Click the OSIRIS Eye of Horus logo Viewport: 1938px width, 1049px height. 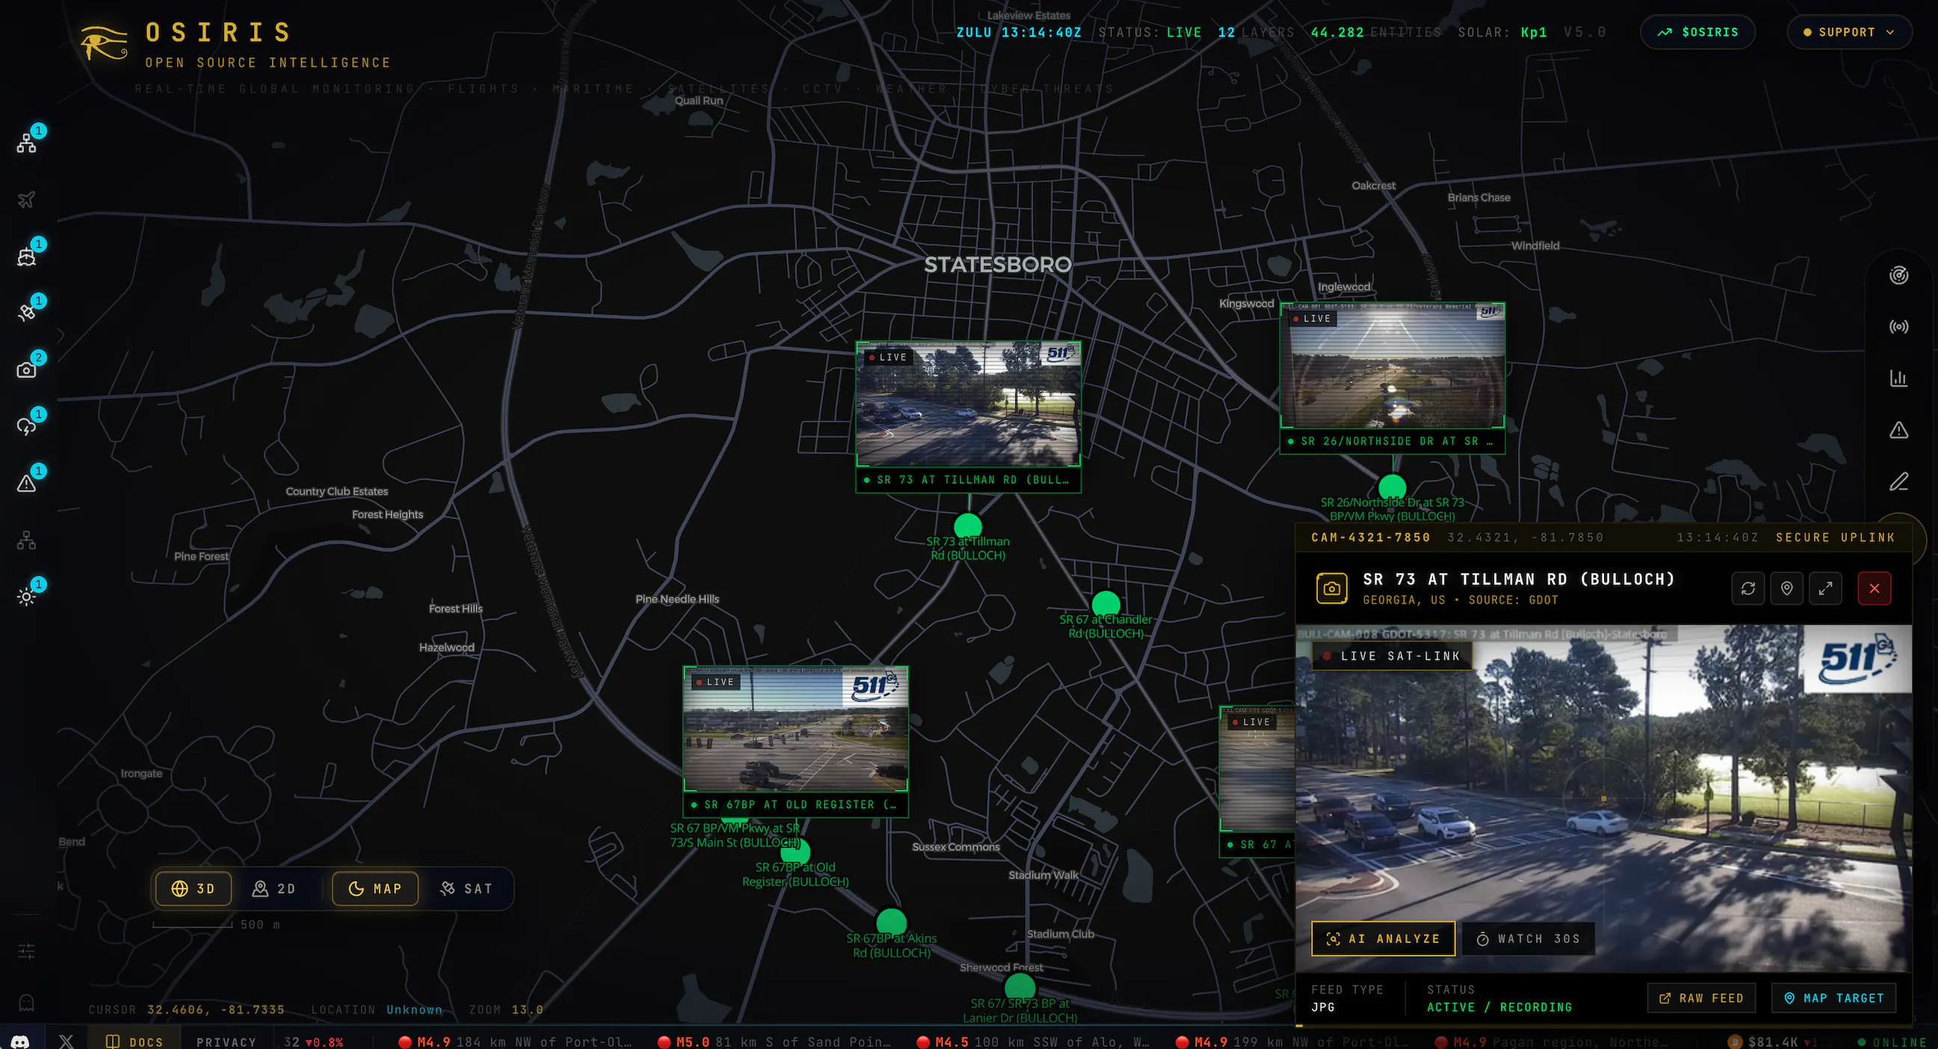click(104, 43)
